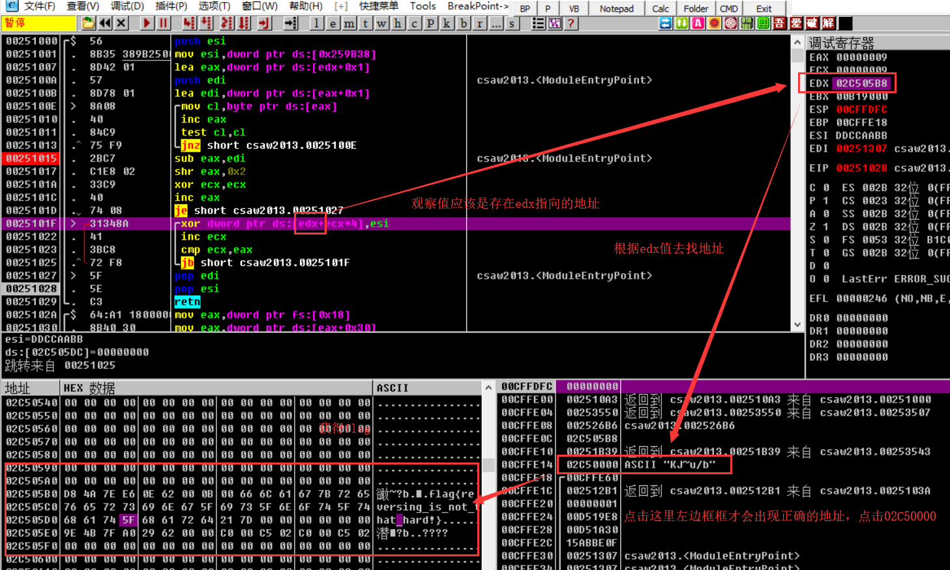Screen dimensions: 950x570
Task: Open the 调试(D) menu
Action: point(127,7)
